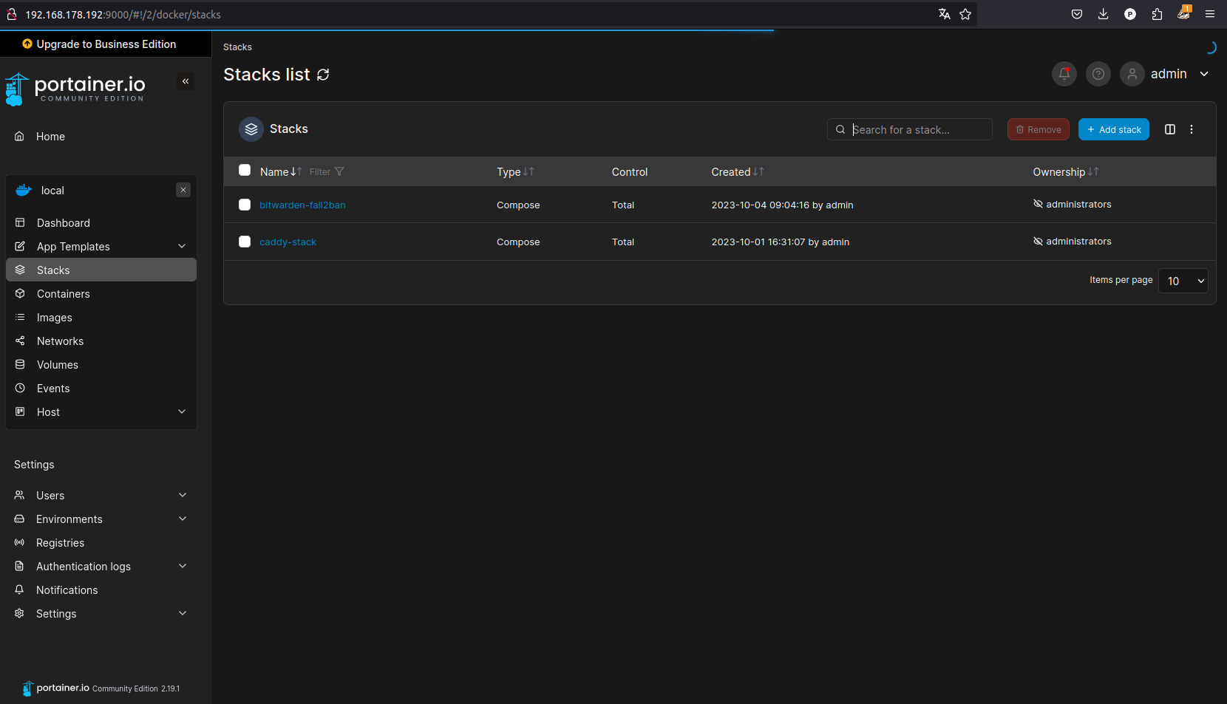Click the Add stack button
The height and width of the screenshot is (704, 1227).
(x=1113, y=129)
